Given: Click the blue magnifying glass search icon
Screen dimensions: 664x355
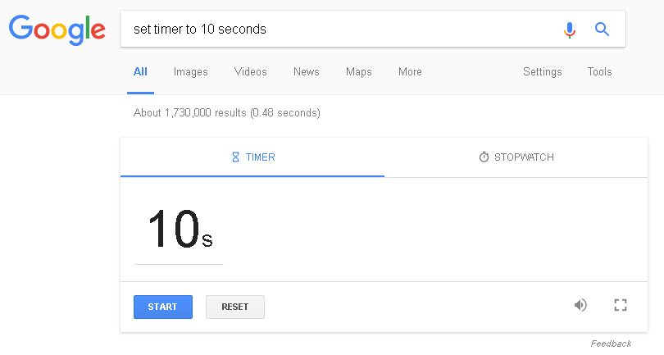Looking at the screenshot, I should pyautogui.click(x=602, y=30).
